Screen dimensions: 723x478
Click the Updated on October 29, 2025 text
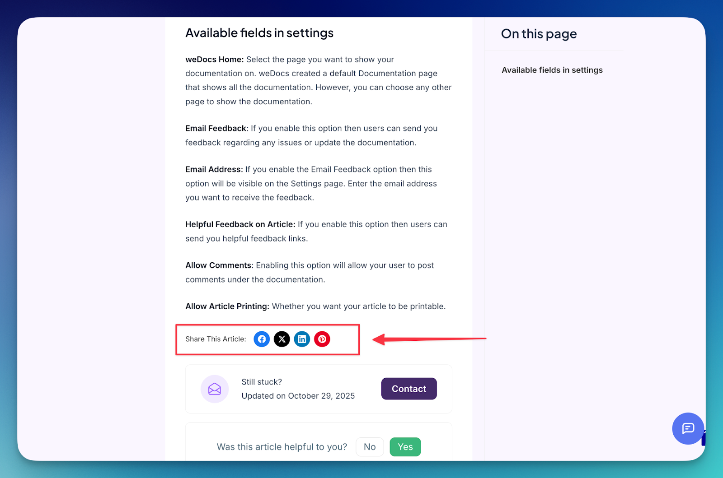click(298, 396)
